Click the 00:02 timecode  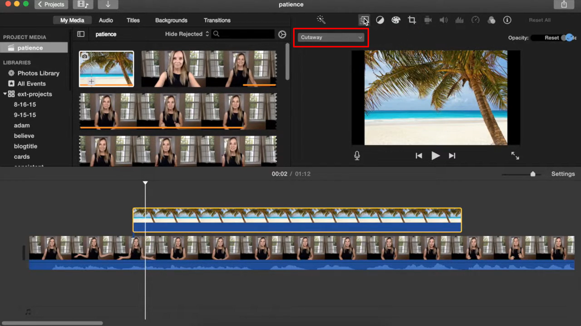point(279,174)
